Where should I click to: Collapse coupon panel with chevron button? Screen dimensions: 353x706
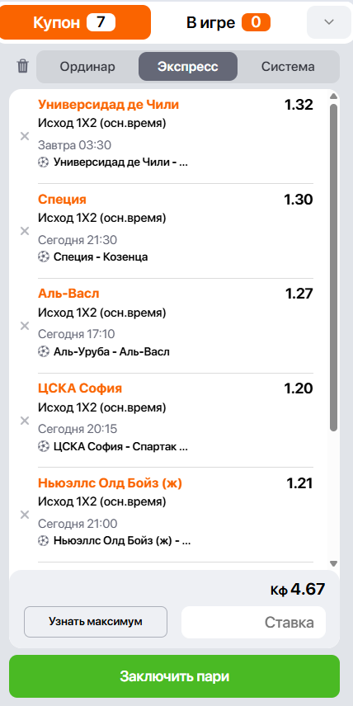click(x=329, y=22)
